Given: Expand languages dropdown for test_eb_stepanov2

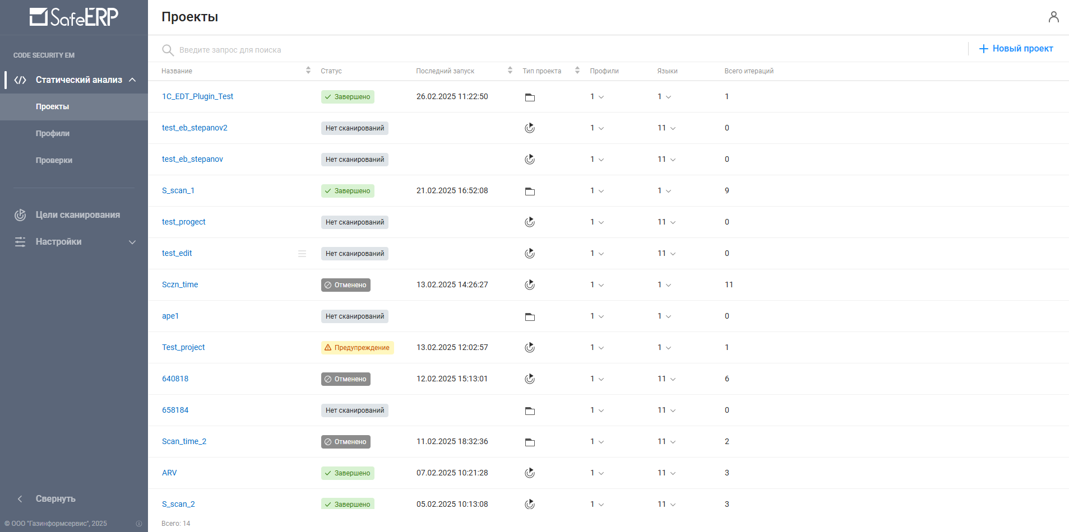Looking at the screenshot, I should pyautogui.click(x=673, y=128).
